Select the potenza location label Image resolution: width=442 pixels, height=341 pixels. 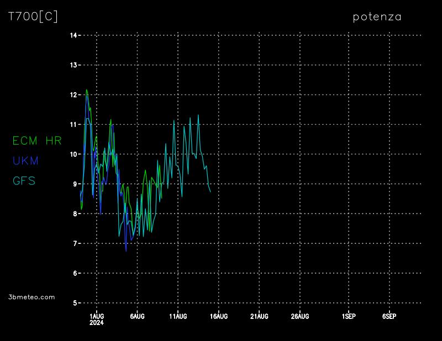tap(377, 17)
